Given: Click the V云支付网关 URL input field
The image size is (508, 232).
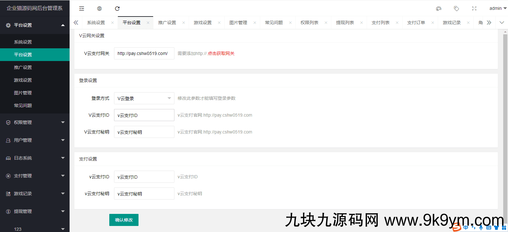Looking at the screenshot, I should 144,53.
